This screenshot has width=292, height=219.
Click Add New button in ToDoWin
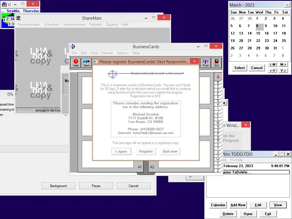(x=238, y=205)
